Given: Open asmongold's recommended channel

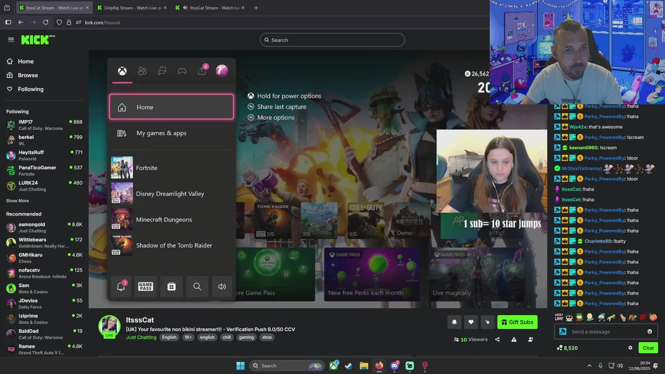Looking at the screenshot, I should [44, 227].
